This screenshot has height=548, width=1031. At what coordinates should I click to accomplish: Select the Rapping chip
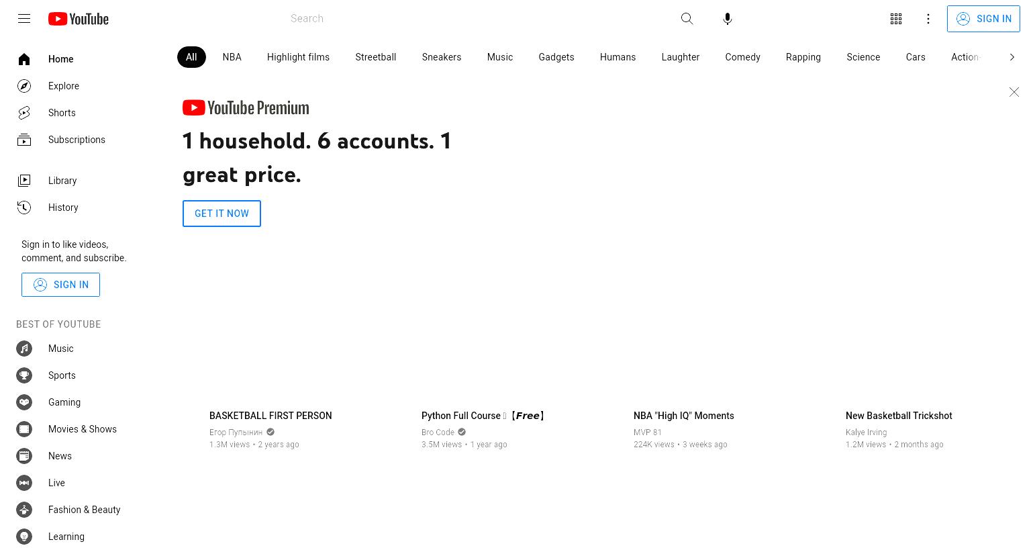(803, 57)
